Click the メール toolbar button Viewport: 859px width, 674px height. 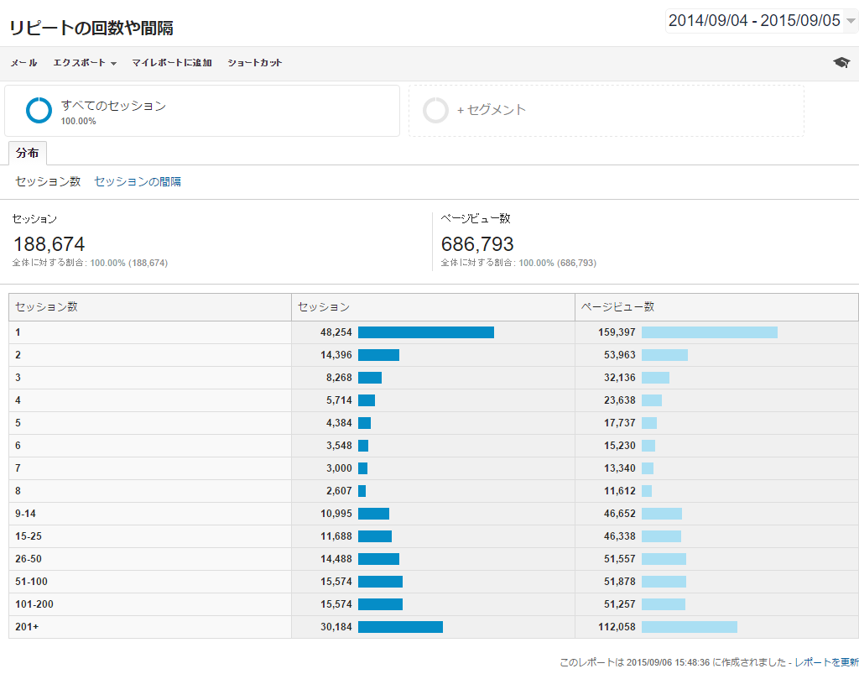click(x=23, y=63)
